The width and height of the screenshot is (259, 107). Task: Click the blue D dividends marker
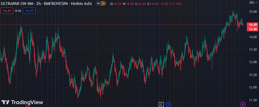point(168,104)
